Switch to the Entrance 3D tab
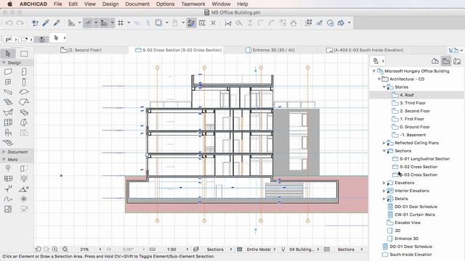 pos(270,50)
